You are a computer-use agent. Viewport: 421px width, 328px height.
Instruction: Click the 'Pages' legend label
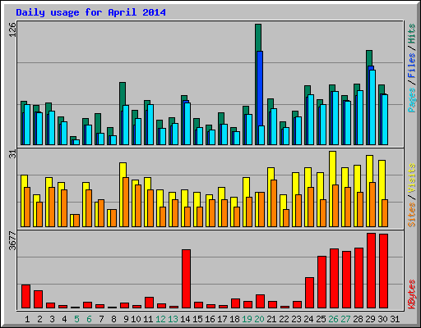412,100
